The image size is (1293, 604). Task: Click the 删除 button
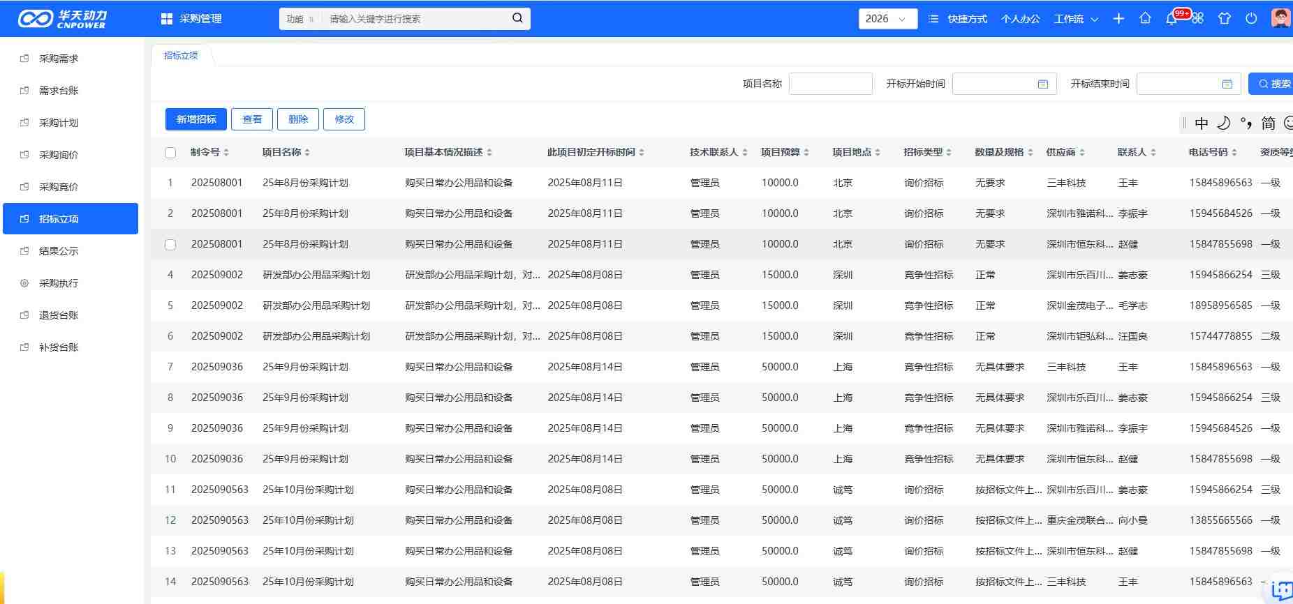[x=298, y=119]
